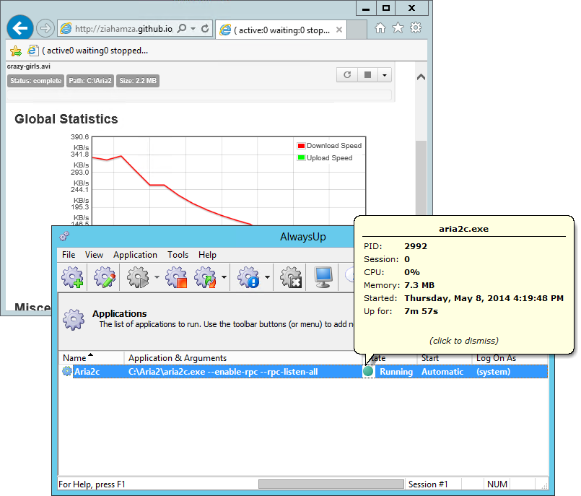Click the Stop Application gear-red-square icon
581x496 pixels.
[176, 277]
